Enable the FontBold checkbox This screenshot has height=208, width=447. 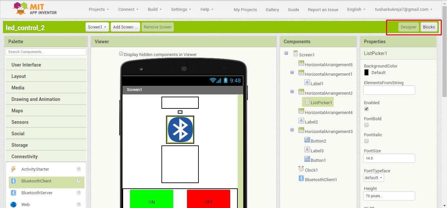click(366, 125)
